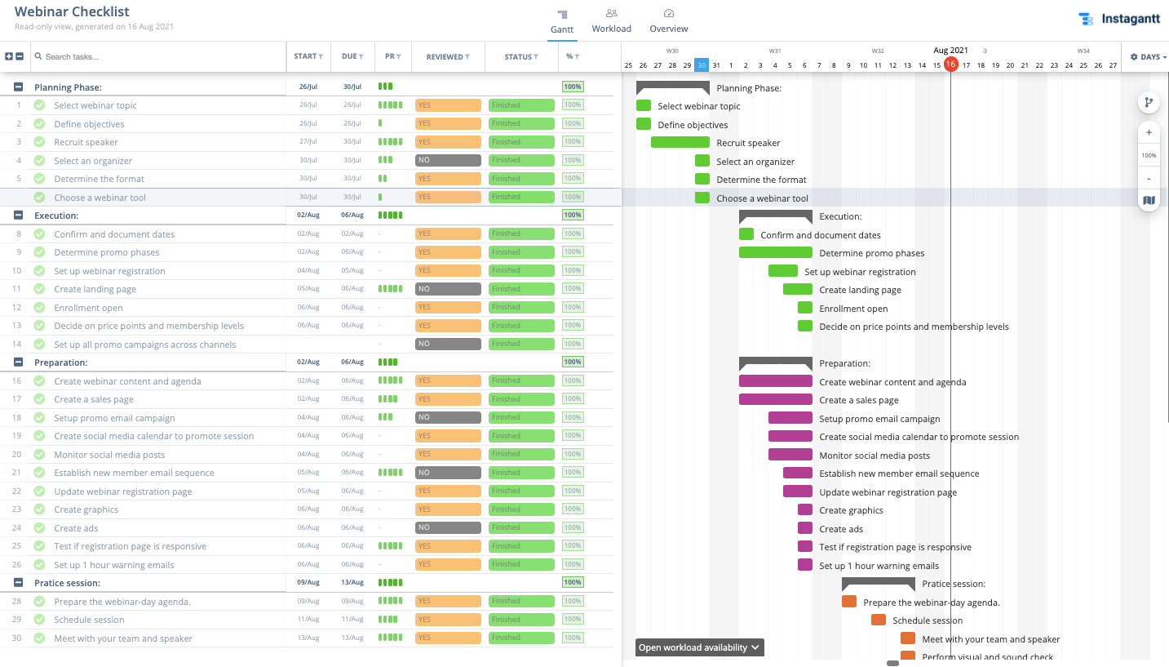Click the 100% zoom level button

(1149, 155)
